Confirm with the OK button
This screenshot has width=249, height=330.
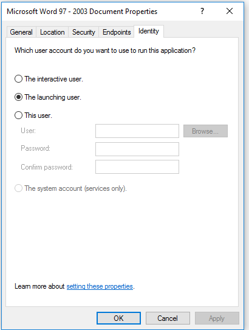pyautogui.click(x=118, y=318)
